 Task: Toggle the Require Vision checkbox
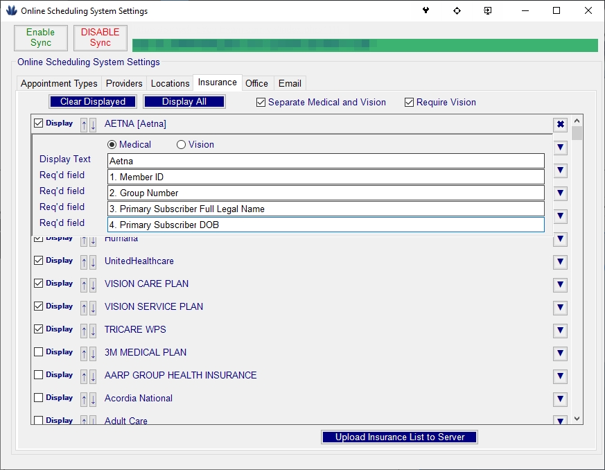(410, 103)
